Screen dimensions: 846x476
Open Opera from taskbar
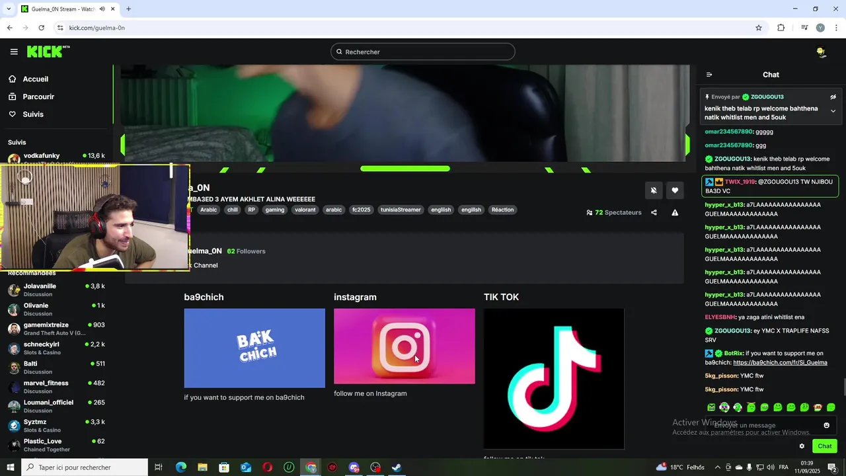click(x=267, y=467)
